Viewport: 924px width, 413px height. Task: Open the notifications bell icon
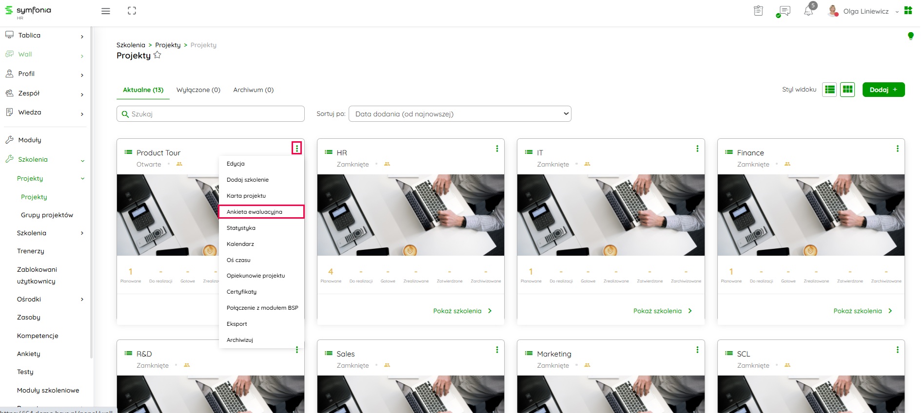click(x=808, y=11)
